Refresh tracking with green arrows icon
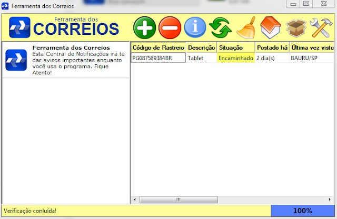Screen dimensions: 337x219 (220, 28)
